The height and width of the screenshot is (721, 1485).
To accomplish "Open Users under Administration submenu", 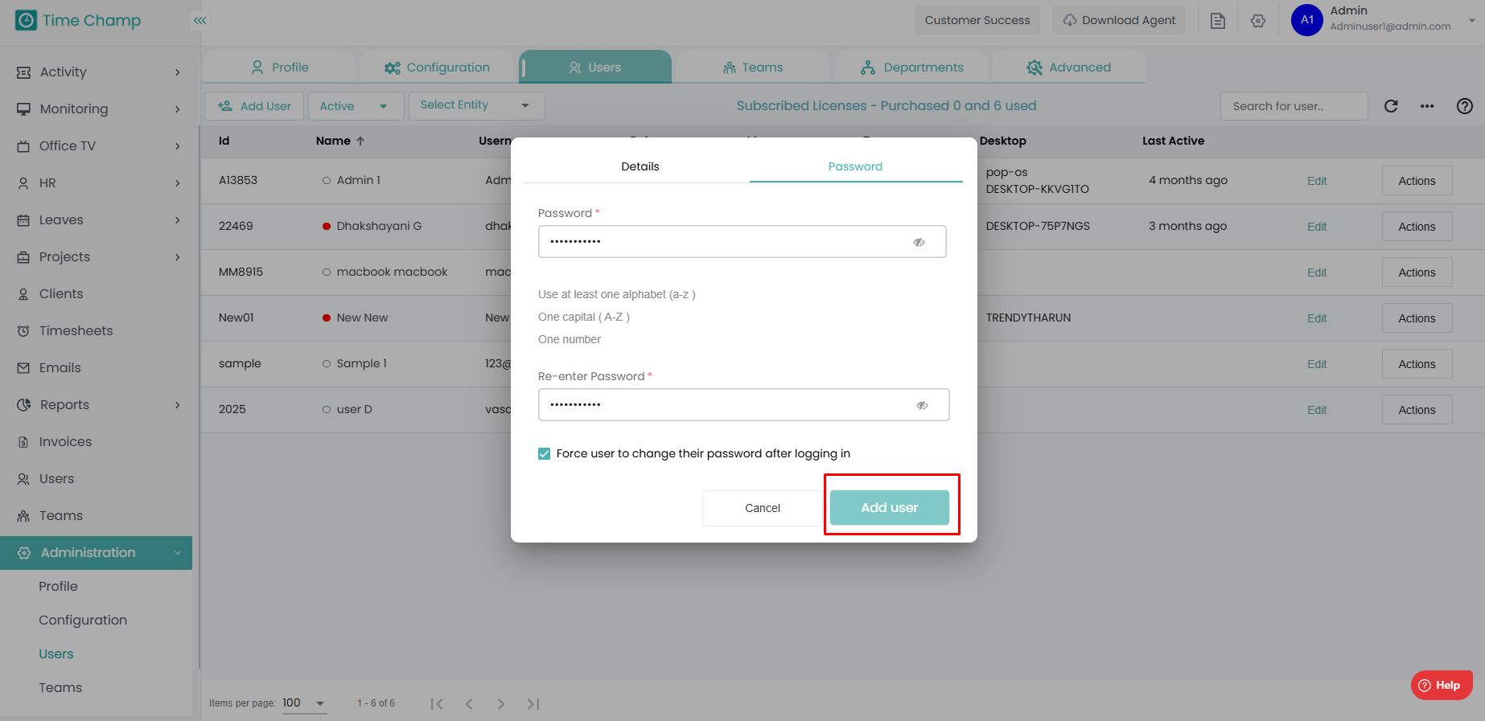I will (56, 654).
